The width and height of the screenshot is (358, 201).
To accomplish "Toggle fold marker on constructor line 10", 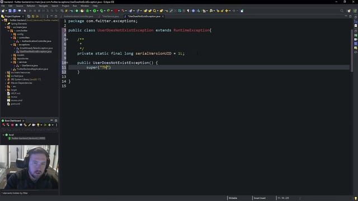I will coord(67,63).
